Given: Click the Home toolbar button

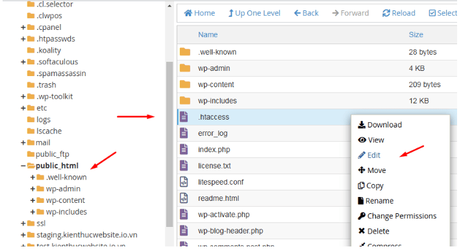Looking at the screenshot, I should tap(199, 13).
